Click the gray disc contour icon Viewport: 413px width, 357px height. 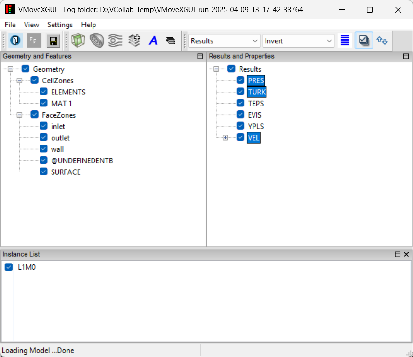pos(97,40)
